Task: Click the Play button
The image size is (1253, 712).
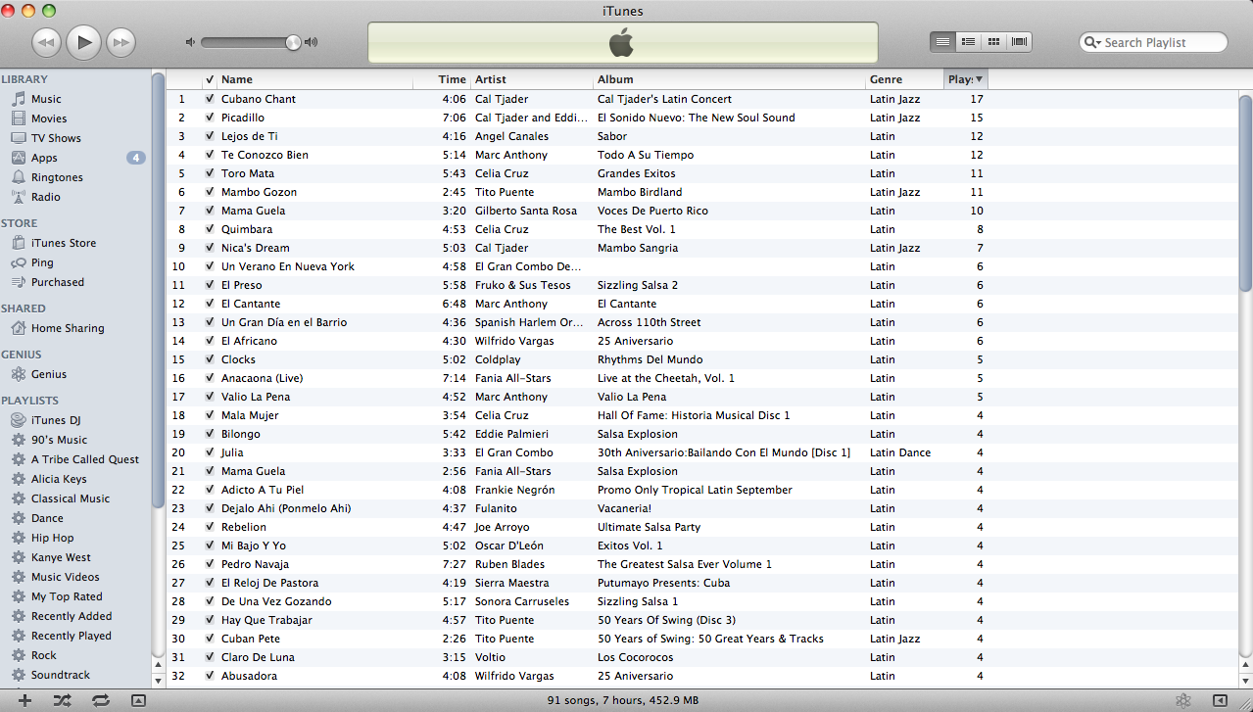Action: click(x=84, y=41)
